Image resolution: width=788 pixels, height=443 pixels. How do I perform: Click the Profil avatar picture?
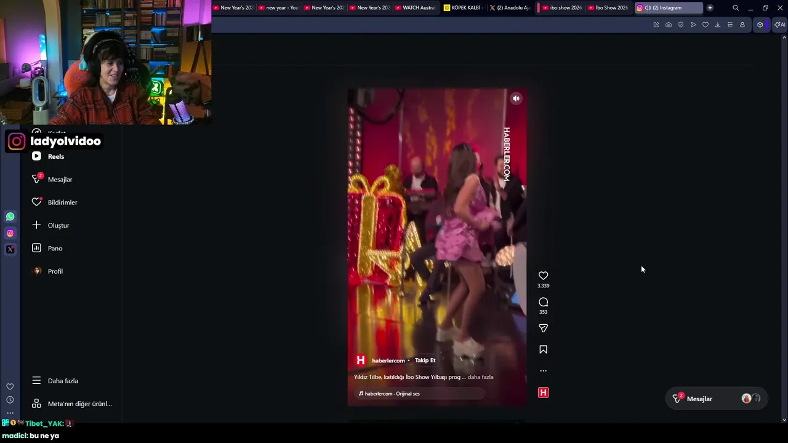[x=37, y=271]
